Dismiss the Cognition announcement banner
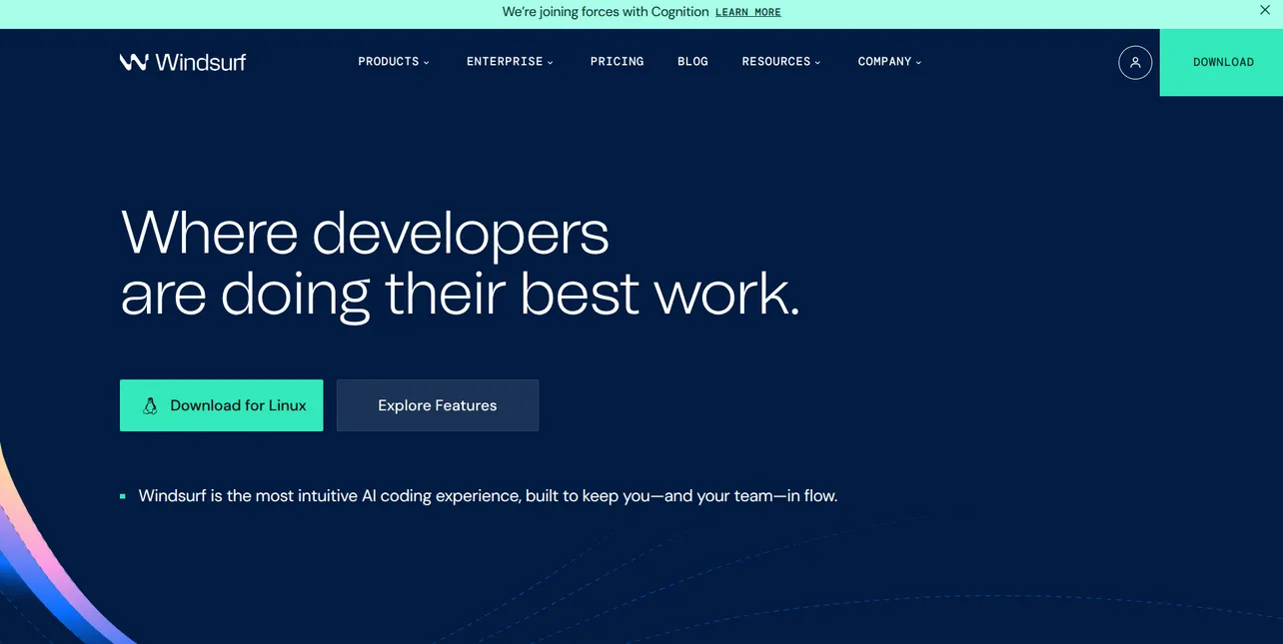Screen dimensions: 1283x644 pos(1265,10)
